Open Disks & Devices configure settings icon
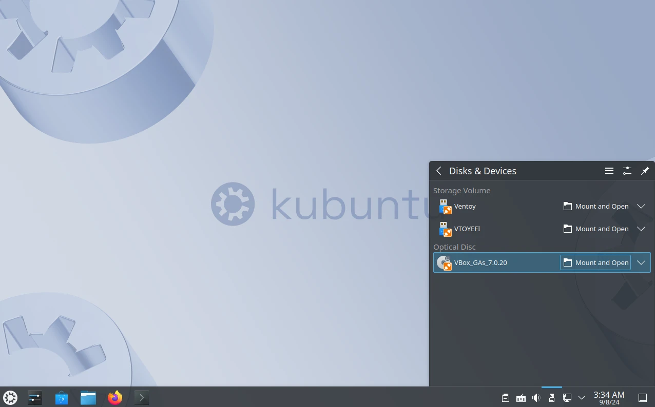This screenshot has height=407, width=655. (x=627, y=171)
